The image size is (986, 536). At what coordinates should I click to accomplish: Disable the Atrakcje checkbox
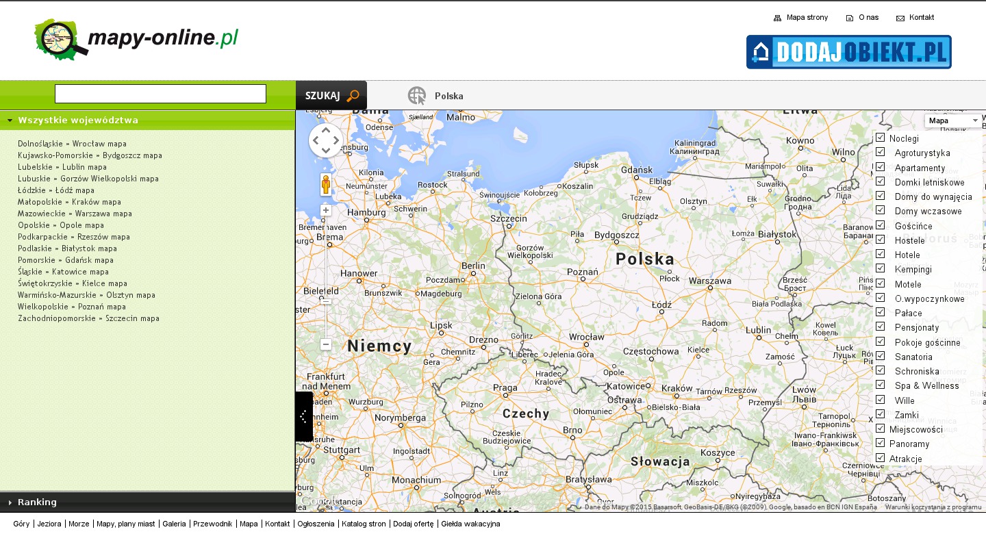click(881, 458)
